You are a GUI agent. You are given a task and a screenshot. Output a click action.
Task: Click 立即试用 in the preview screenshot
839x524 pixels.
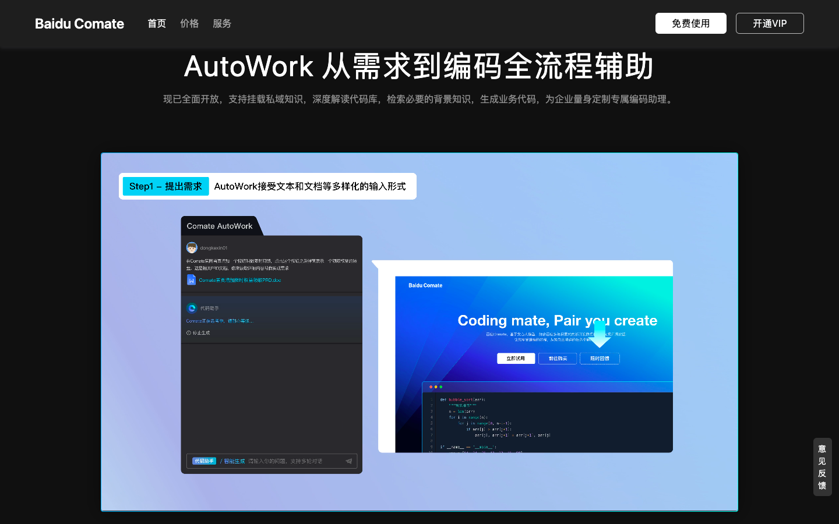tap(516, 358)
